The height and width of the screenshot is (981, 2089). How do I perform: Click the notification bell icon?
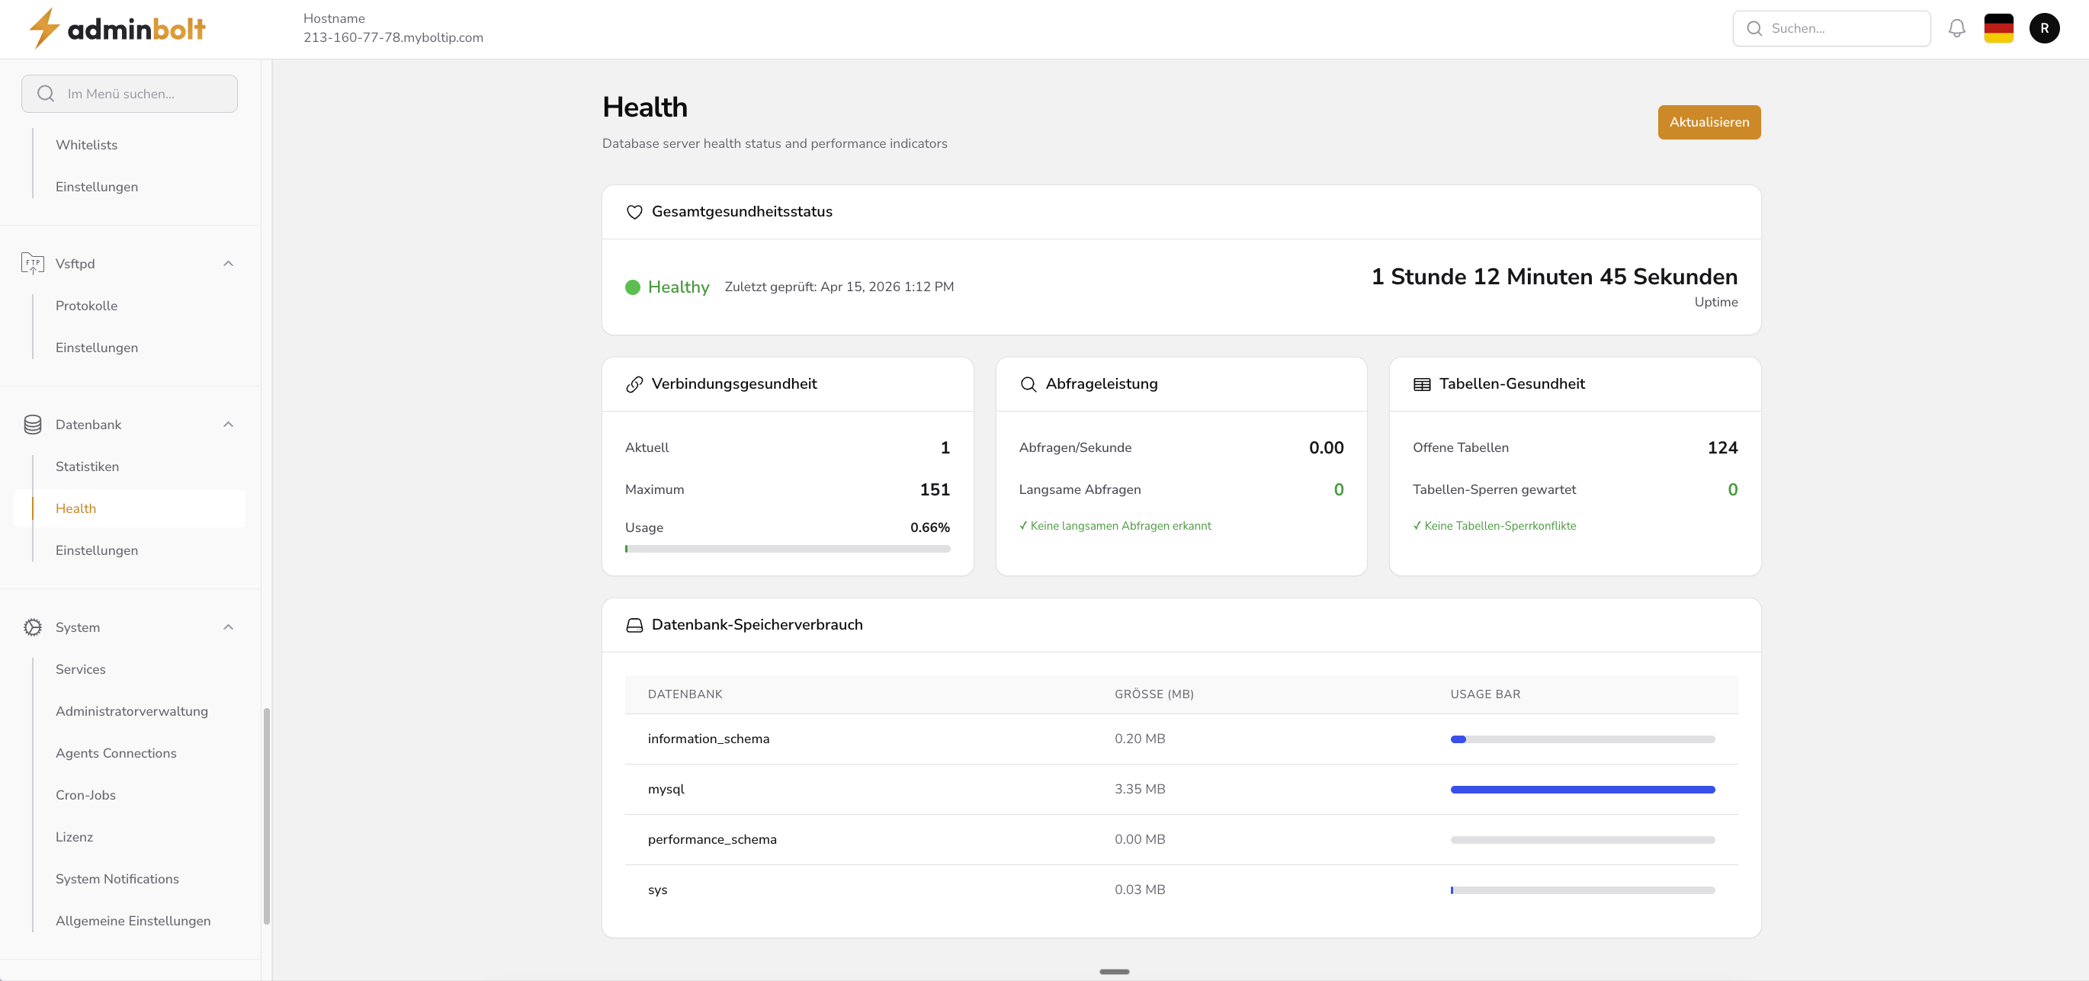click(x=1956, y=28)
